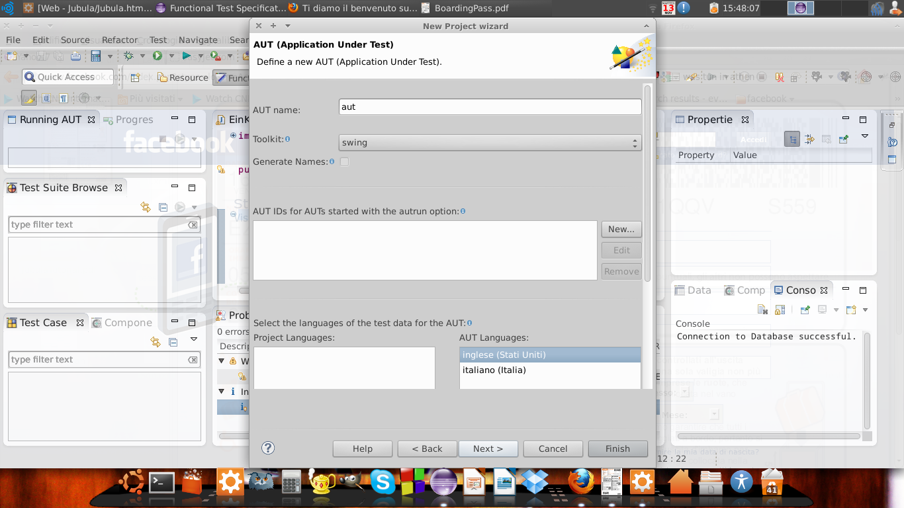Open Console Open Console dropdown arrow
This screenshot has width=904, height=508.
[864, 310]
